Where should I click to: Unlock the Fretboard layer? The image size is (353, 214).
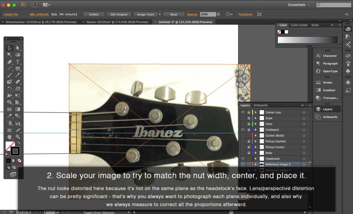click(x=249, y=130)
